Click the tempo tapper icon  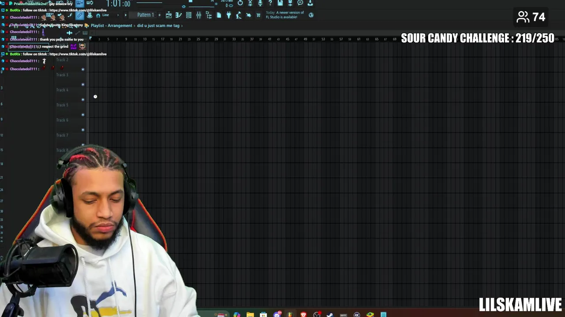(238, 15)
